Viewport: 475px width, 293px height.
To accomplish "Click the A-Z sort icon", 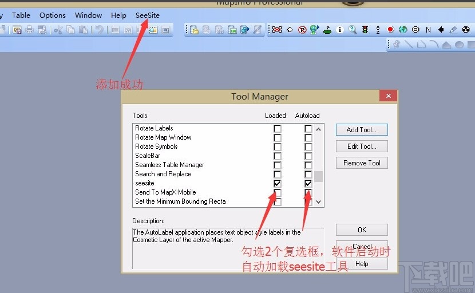I will point(378,29).
